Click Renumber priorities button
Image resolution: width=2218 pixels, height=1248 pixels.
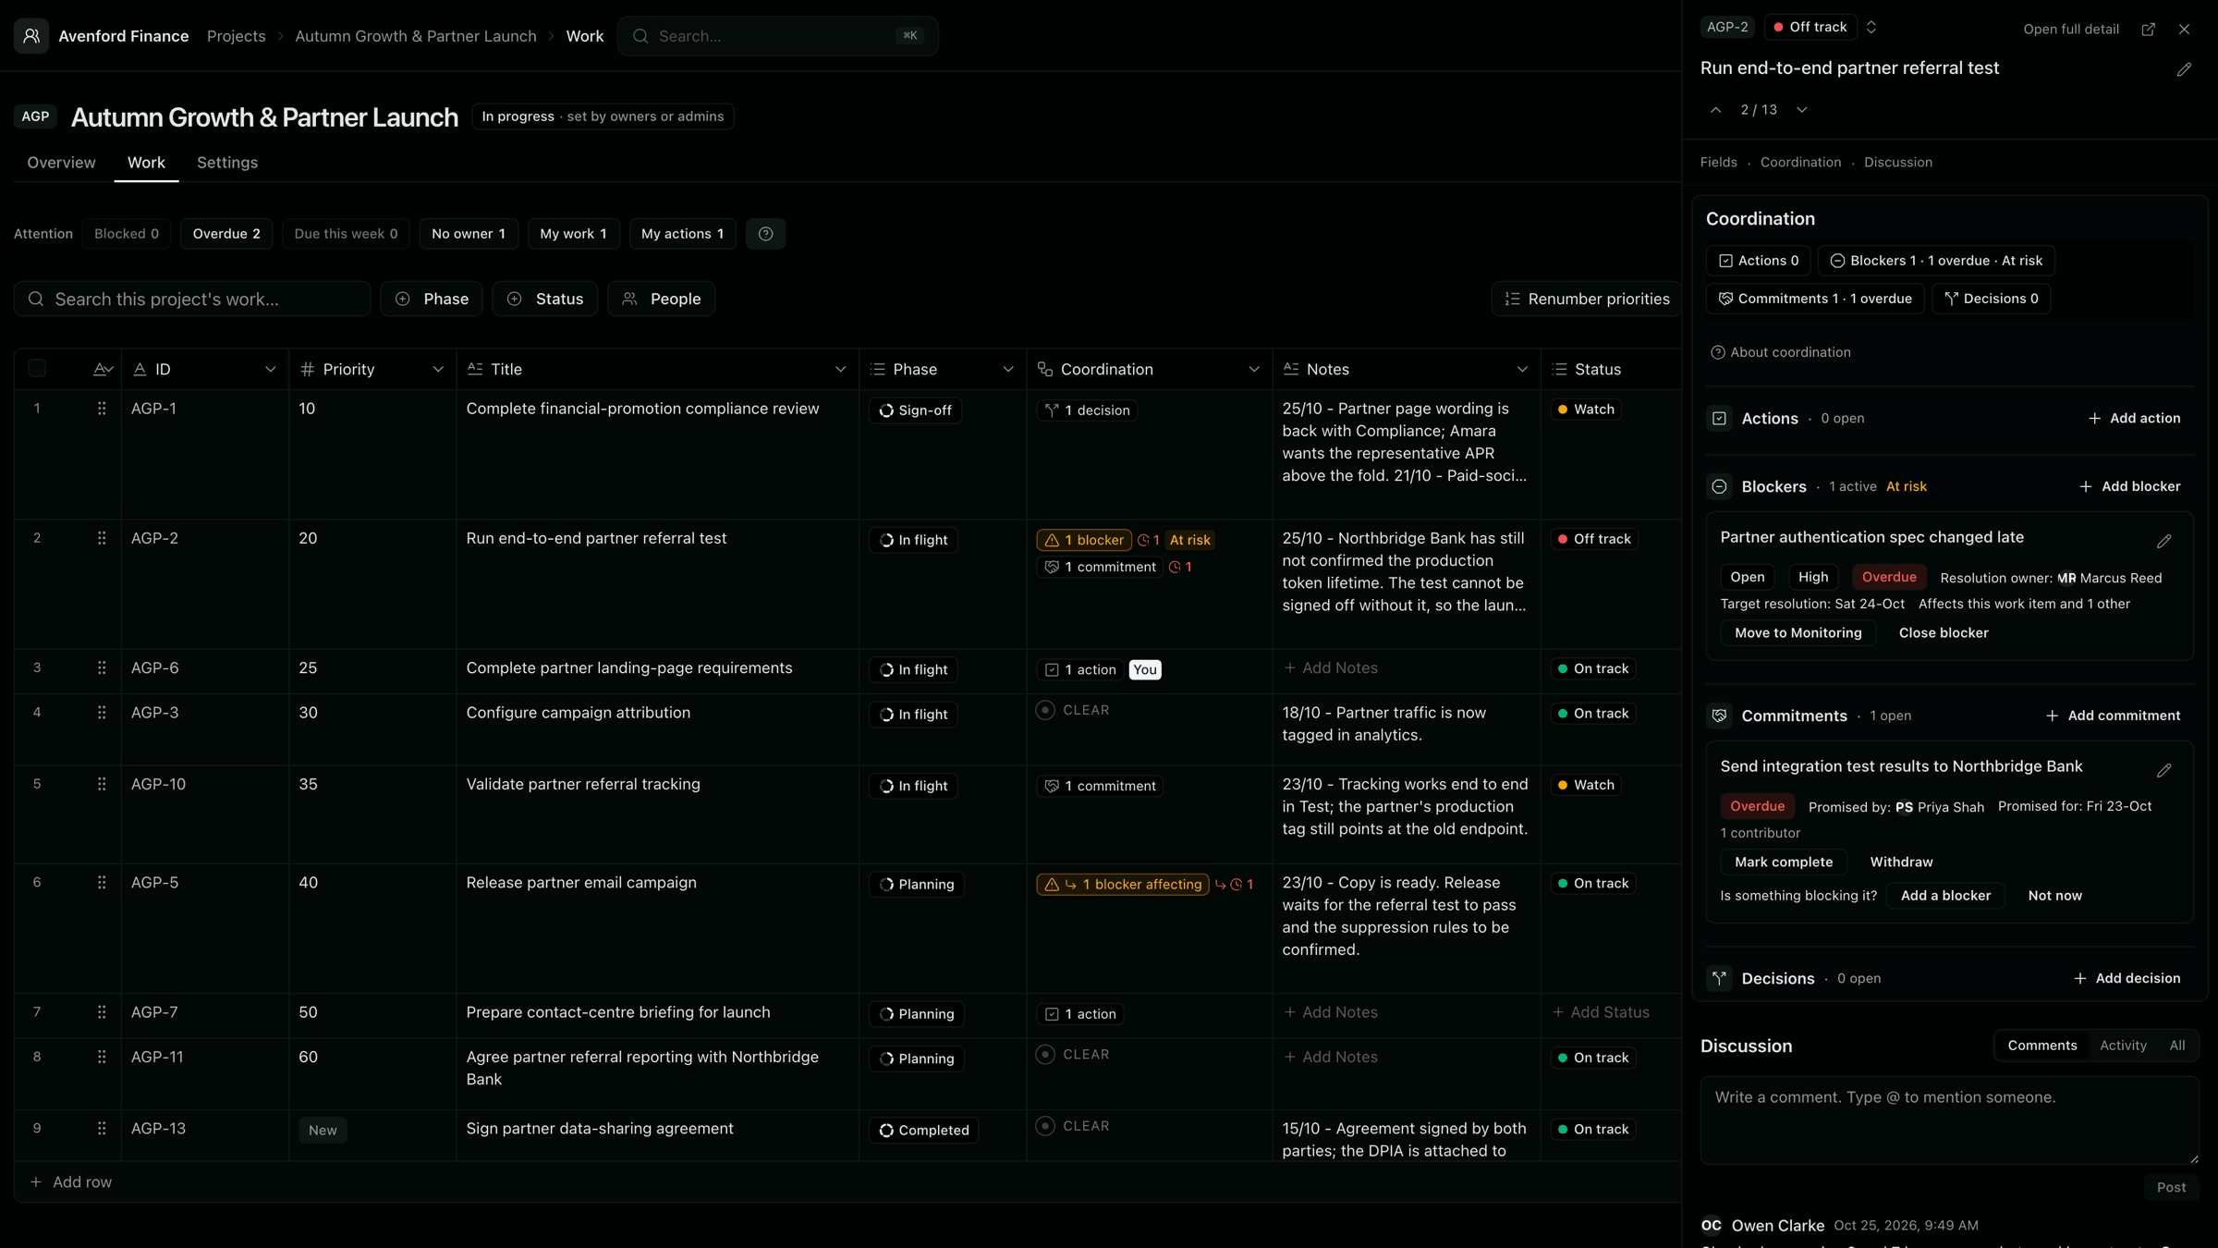pos(1586,299)
